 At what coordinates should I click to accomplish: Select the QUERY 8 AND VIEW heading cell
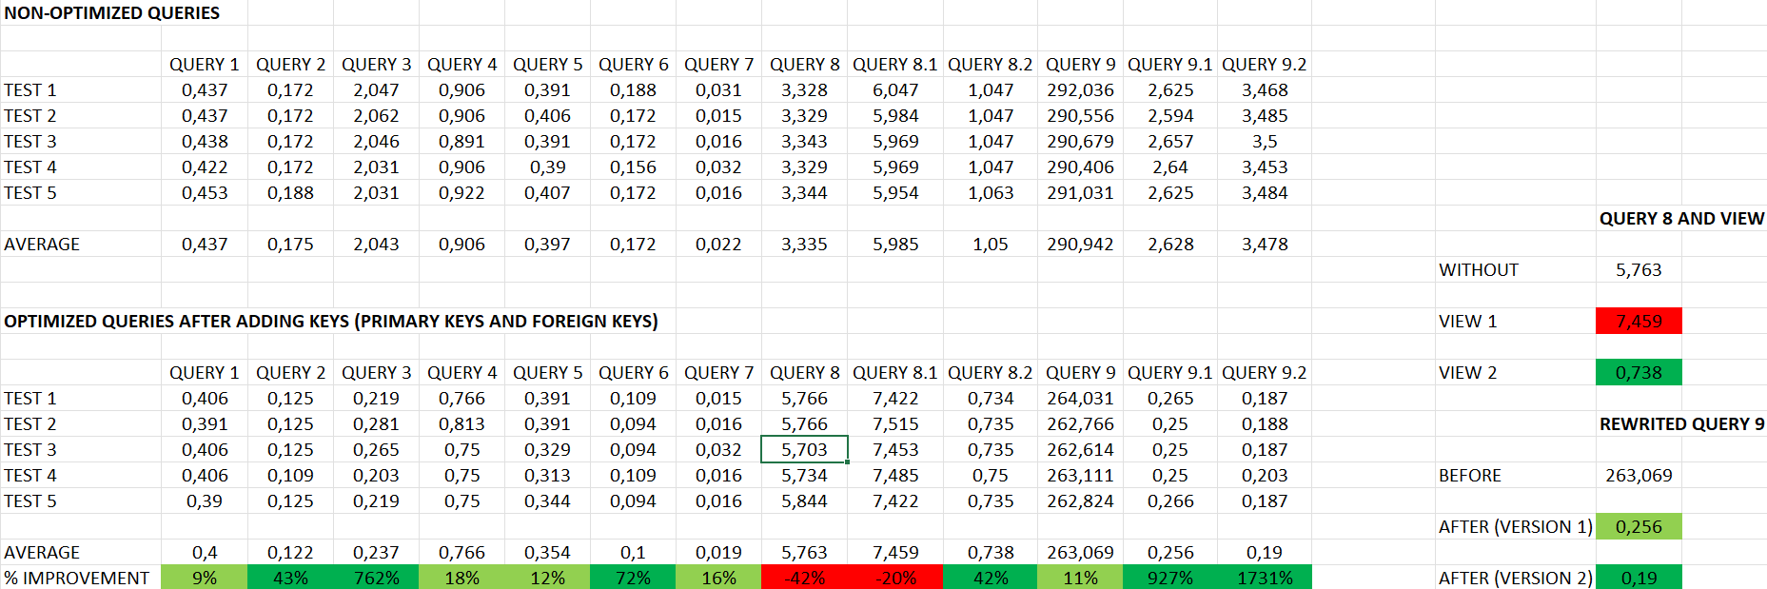point(1680,219)
